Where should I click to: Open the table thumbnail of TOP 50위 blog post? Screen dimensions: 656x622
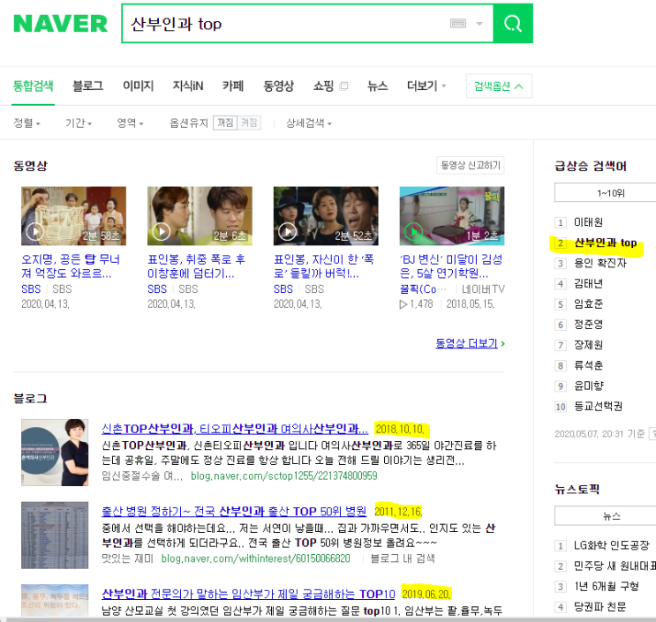pos(55,535)
